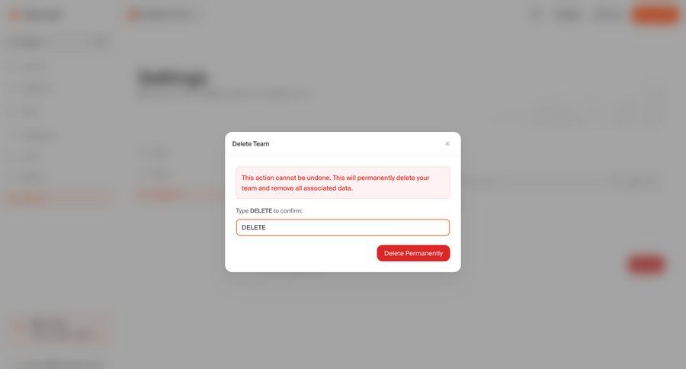This screenshot has height=369, width=686.
Task: Click the typed DELETE text inside the input
Action: (x=254, y=227)
